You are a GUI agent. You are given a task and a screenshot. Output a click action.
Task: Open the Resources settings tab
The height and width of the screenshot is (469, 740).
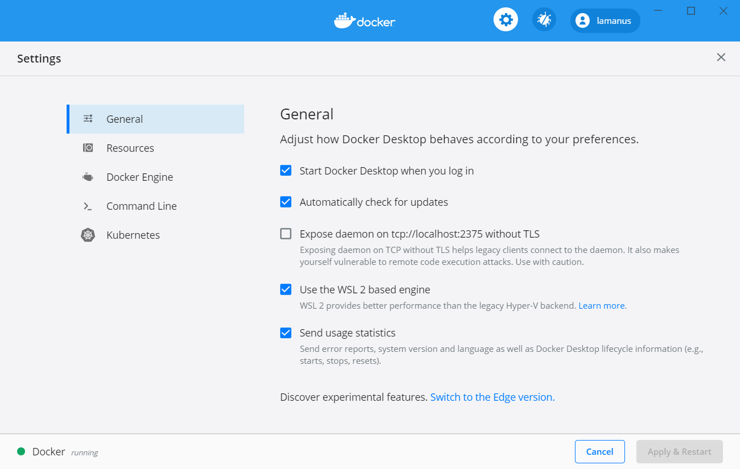coord(130,148)
